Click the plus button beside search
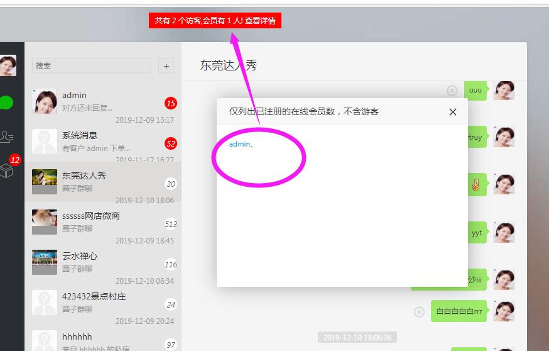The width and height of the screenshot is (549, 351). point(166,66)
